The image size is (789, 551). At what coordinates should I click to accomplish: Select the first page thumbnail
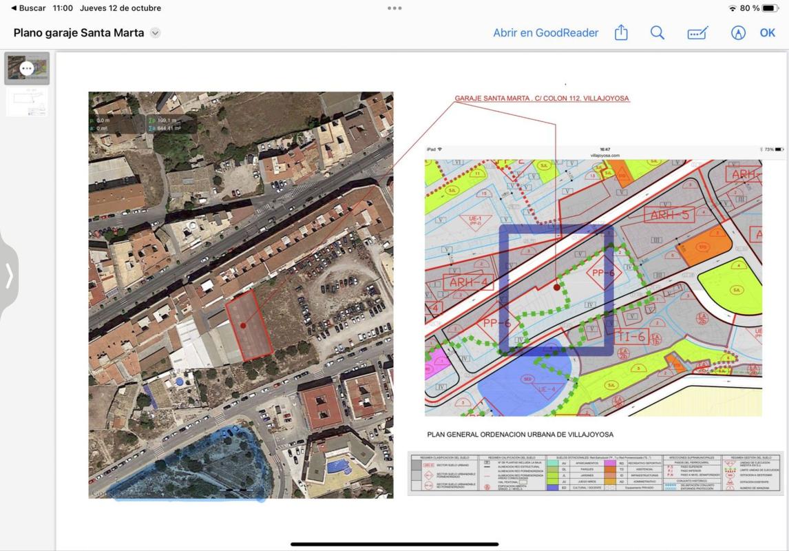[27, 68]
